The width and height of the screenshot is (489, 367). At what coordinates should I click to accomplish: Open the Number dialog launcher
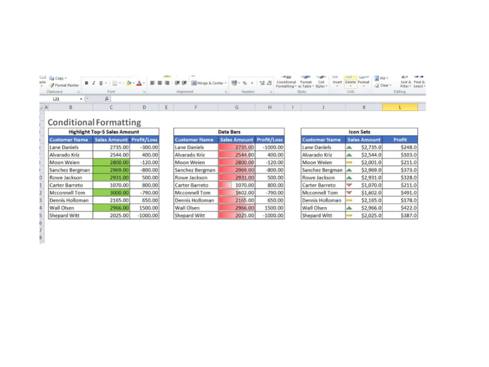[271, 92]
